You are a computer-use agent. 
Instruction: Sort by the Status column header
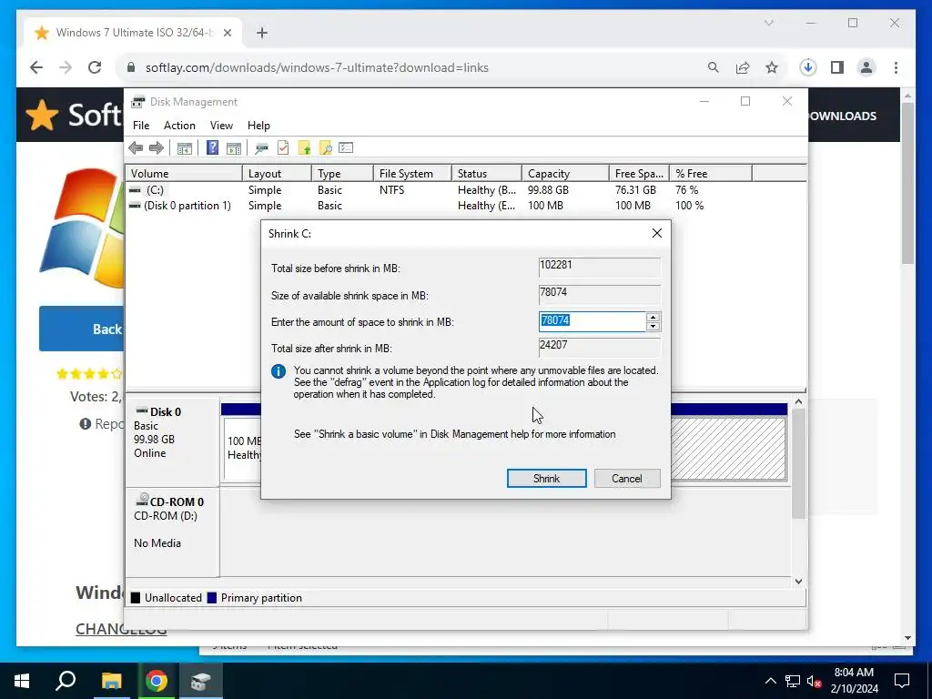pos(487,174)
